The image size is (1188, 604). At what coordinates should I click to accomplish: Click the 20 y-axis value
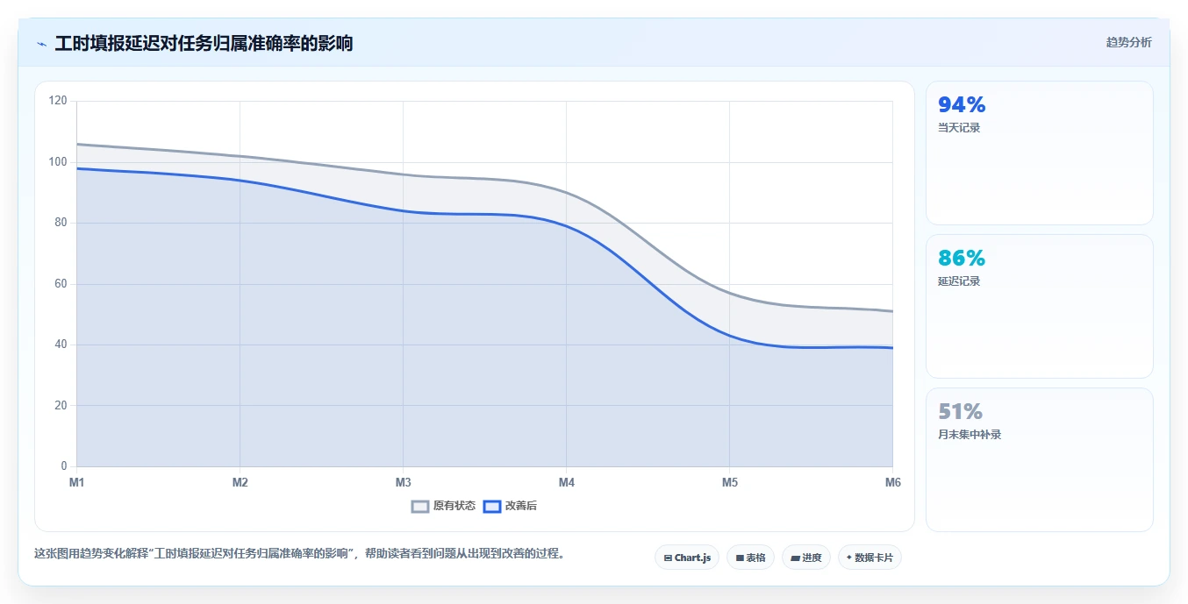point(61,406)
